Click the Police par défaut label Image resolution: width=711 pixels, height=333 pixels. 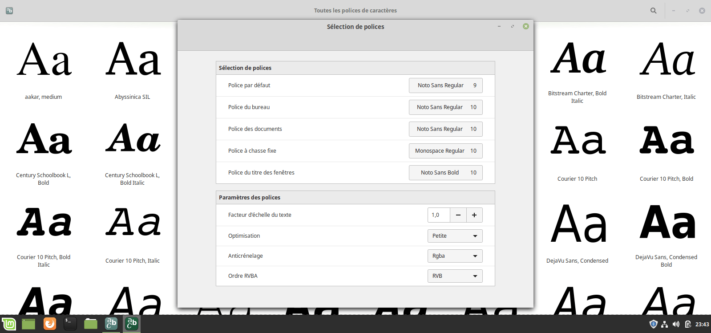[x=249, y=85]
